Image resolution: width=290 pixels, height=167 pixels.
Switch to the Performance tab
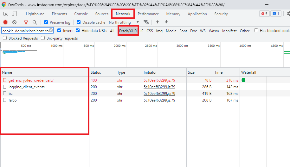tap(148, 14)
